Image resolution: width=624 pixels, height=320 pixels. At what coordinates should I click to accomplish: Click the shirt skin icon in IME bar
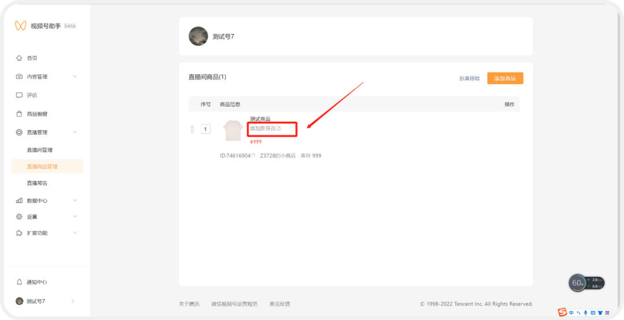pyautogui.click(x=600, y=313)
